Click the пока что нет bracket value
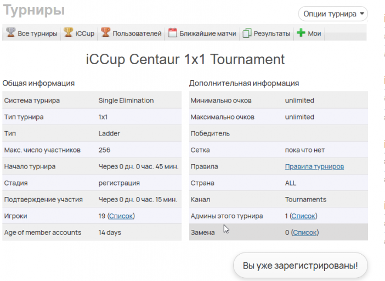 pos(305,150)
